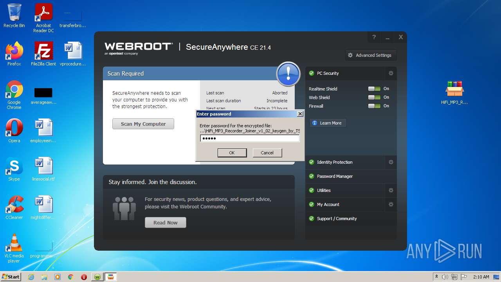
Task: Open the programmer desktop file
Action: click(x=43, y=249)
